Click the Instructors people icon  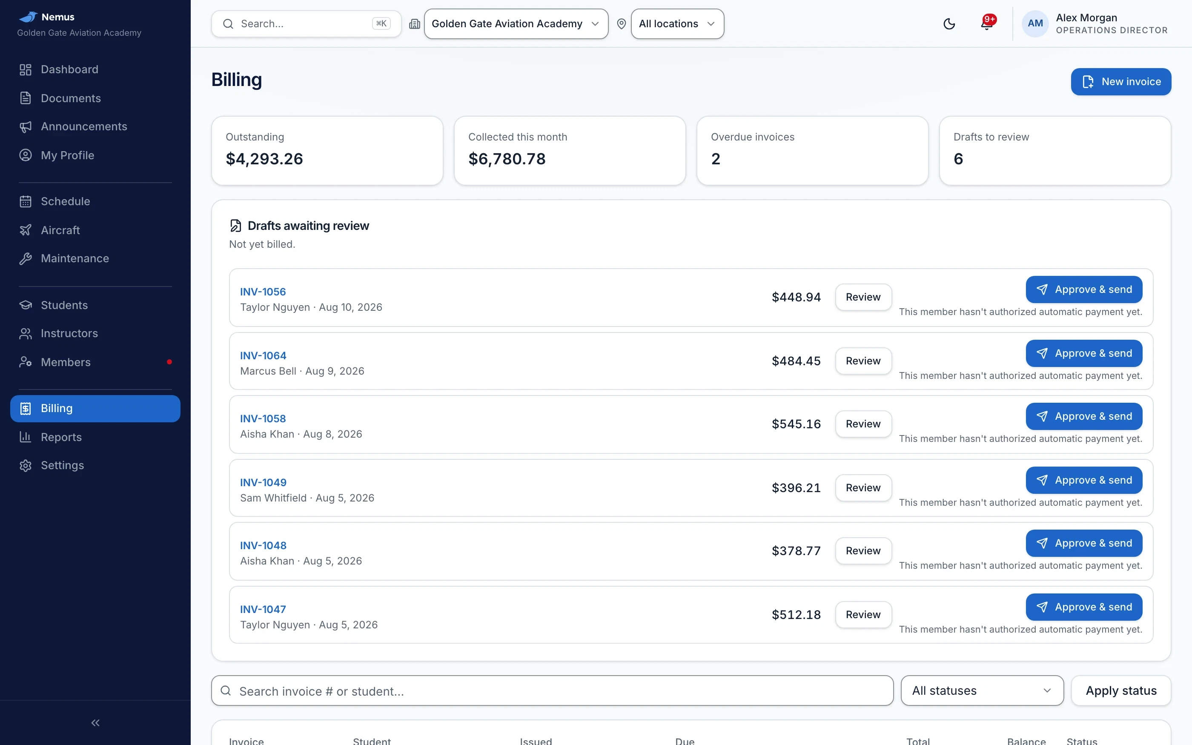[26, 334]
